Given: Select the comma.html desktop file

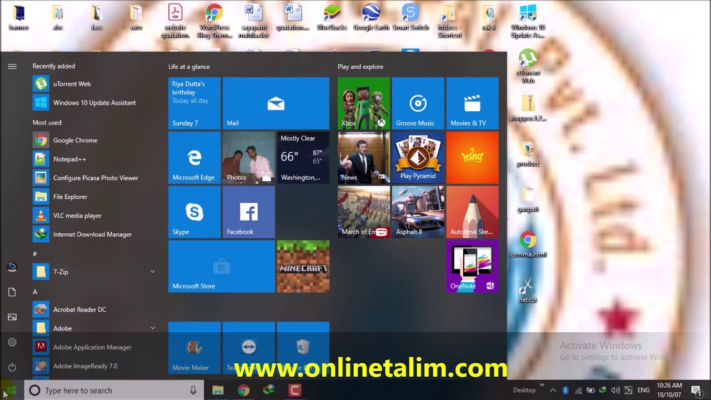Looking at the screenshot, I should coord(528,244).
